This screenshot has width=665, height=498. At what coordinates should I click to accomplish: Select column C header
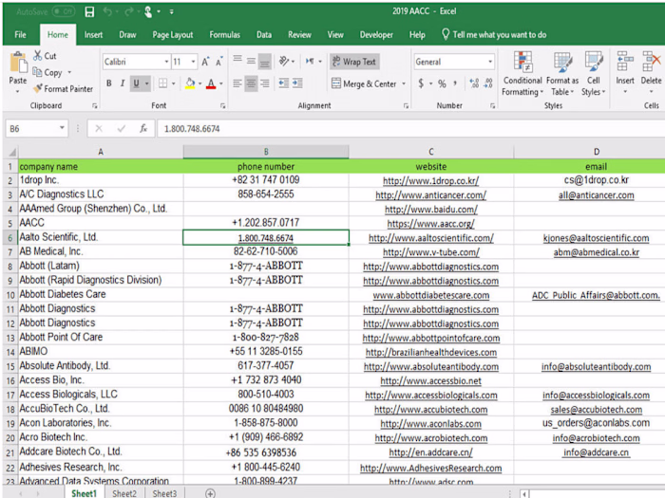click(431, 152)
